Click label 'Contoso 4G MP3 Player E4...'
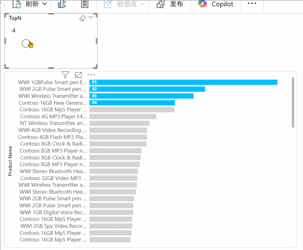Image resolution: width=303 pixels, height=250 pixels. (x=53, y=117)
